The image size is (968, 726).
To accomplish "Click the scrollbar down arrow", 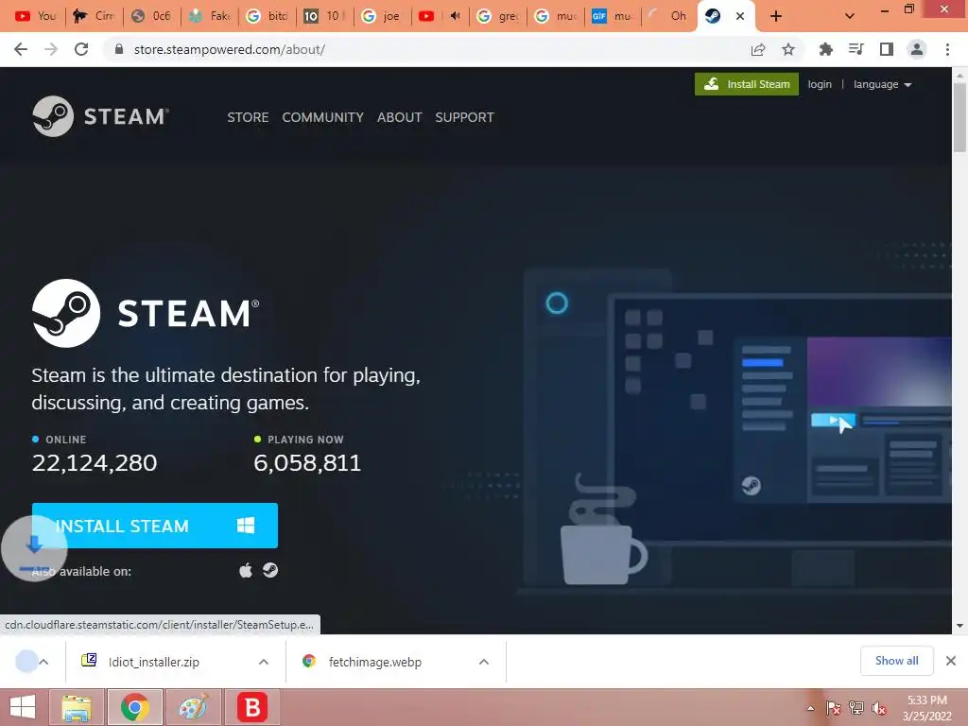I will pyautogui.click(x=959, y=626).
